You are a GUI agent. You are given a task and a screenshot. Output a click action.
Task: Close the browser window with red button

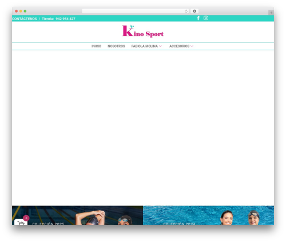point(17,11)
